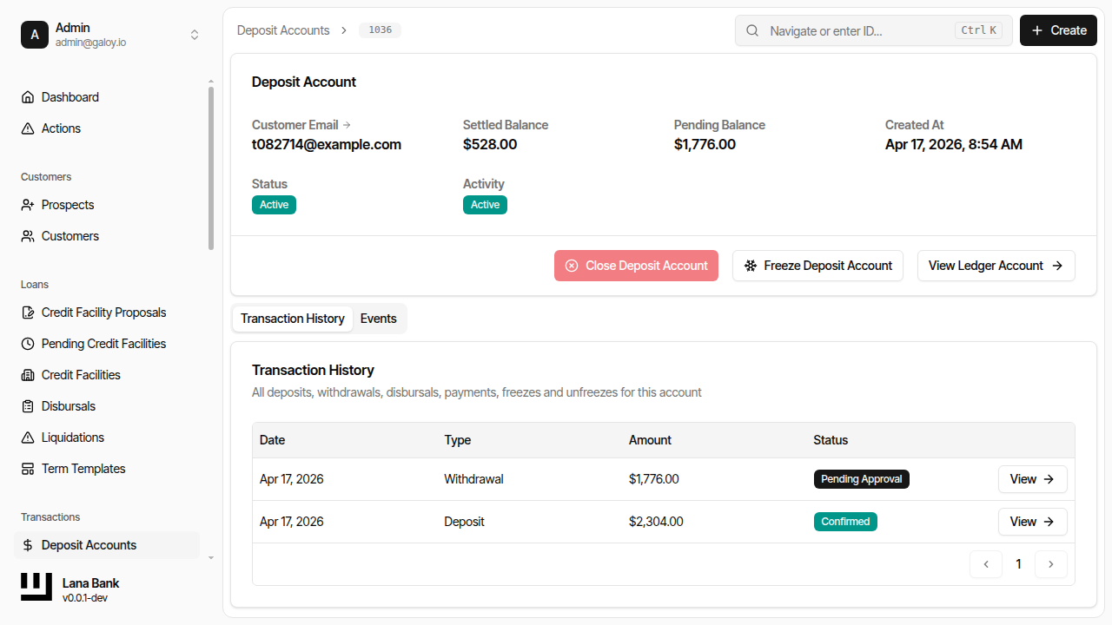Click the Liquidations alert icon
1112x625 pixels.
click(x=27, y=437)
